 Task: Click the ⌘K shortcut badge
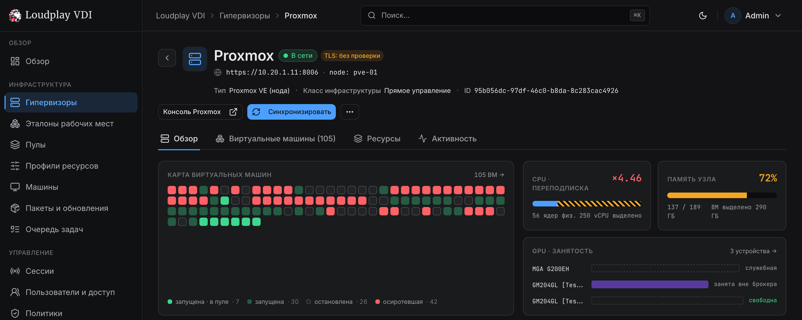[x=637, y=15]
